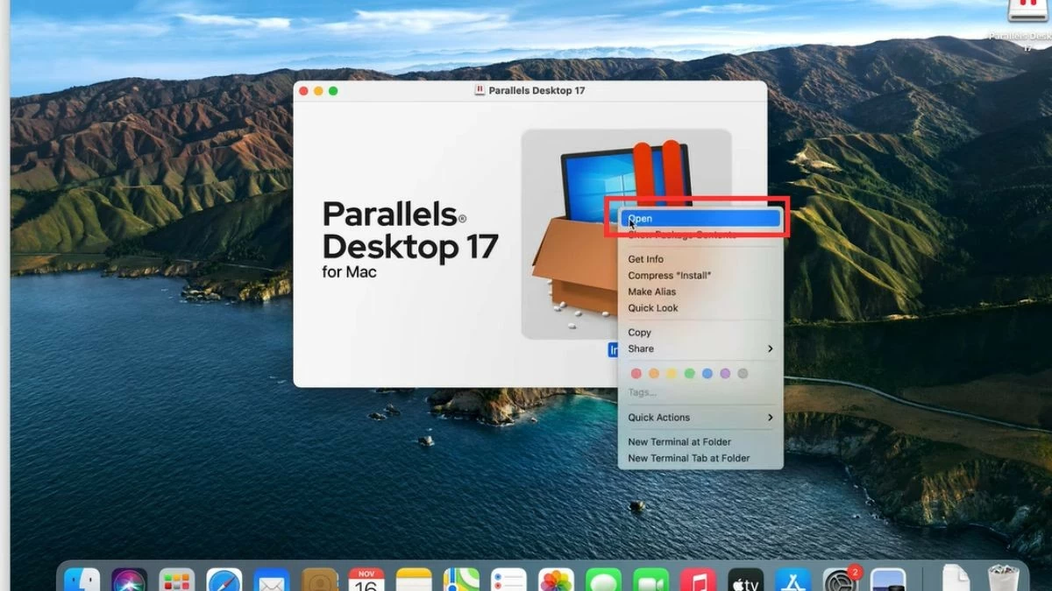Launch the Music app from the Dock
The image size is (1052, 591).
pos(699,578)
